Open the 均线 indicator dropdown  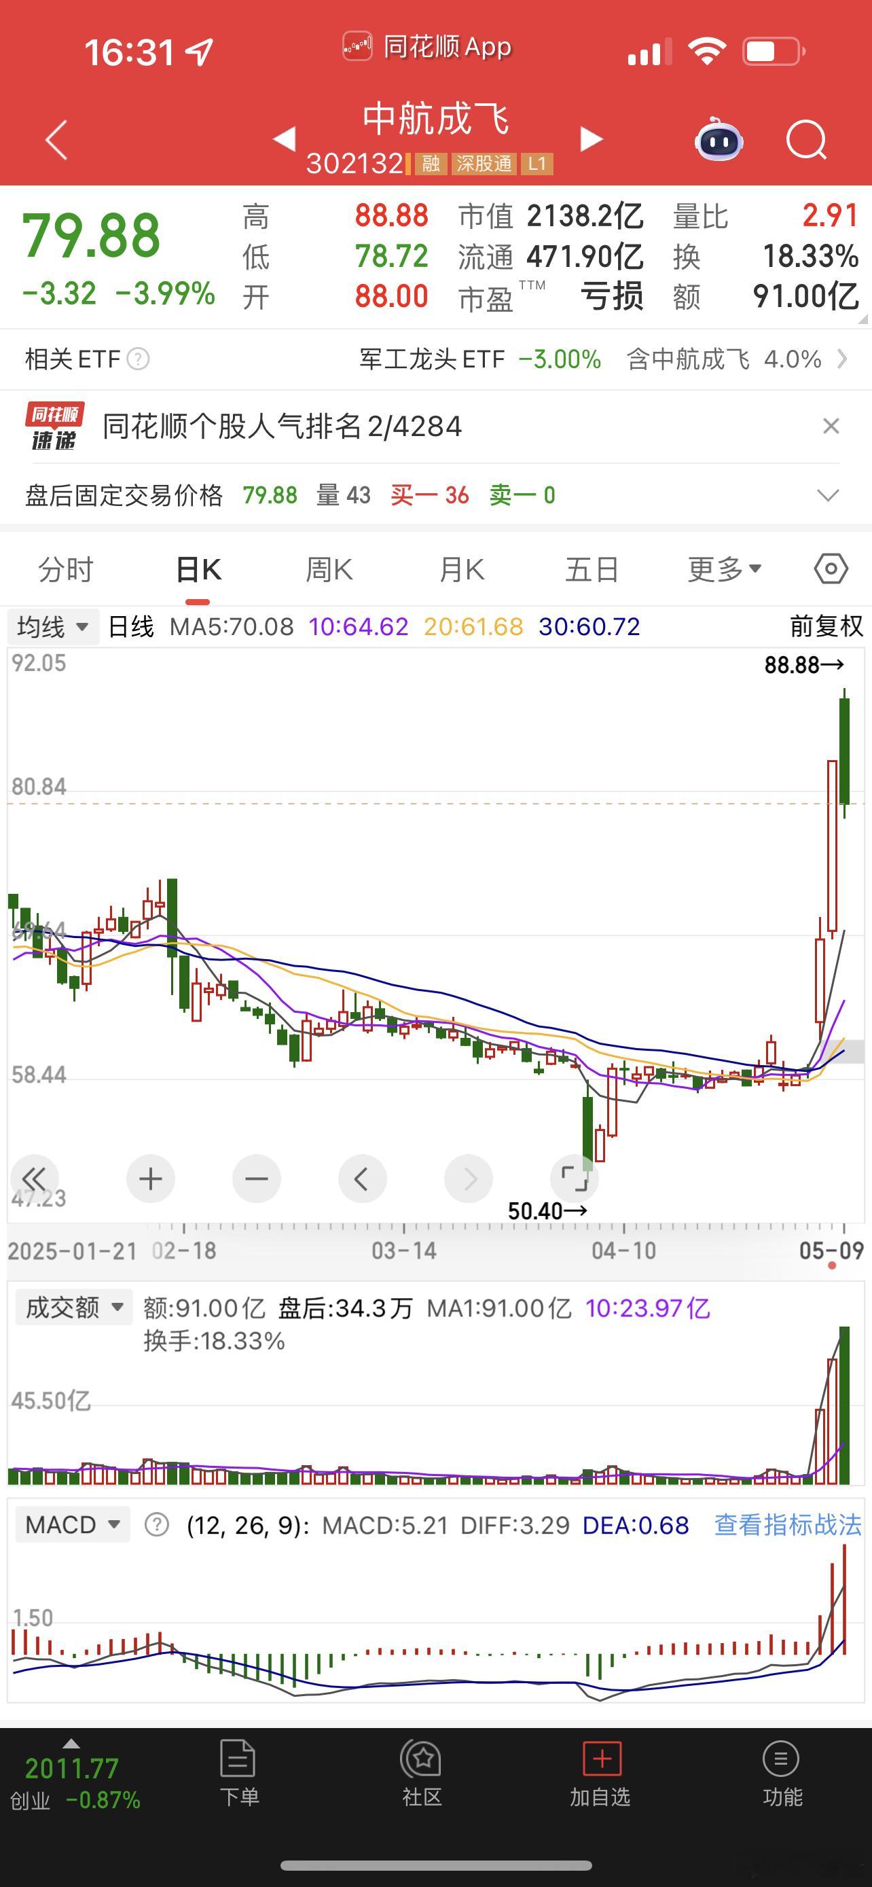pos(54,627)
